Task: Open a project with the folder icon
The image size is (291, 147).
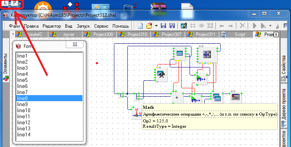Action: (149, 26)
